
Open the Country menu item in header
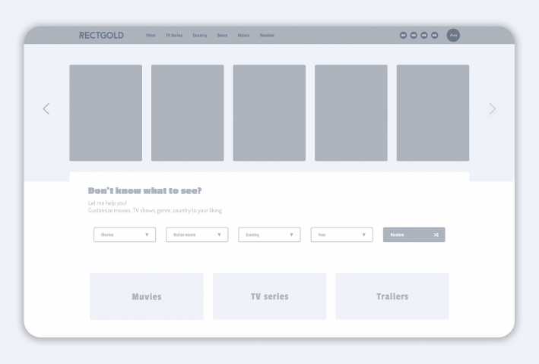pyautogui.click(x=200, y=36)
